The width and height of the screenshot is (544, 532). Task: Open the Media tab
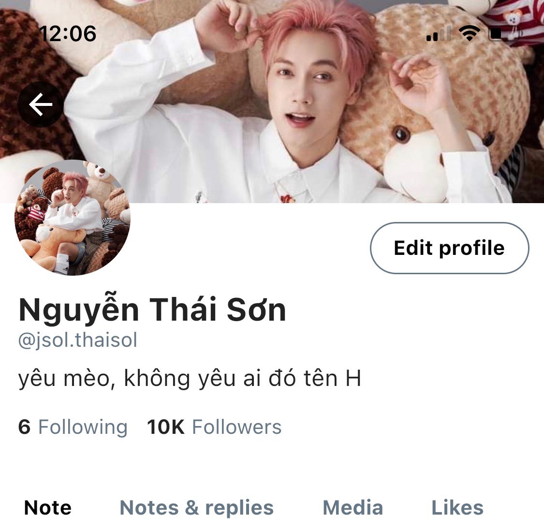point(353,508)
